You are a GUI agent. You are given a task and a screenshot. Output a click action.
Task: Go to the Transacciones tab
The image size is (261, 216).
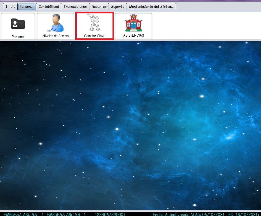pos(75,7)
